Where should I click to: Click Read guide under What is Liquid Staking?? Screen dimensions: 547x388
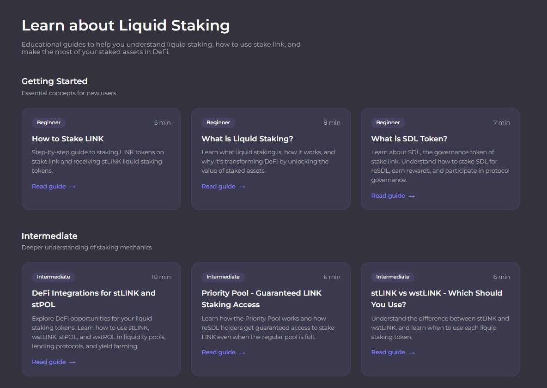pyautogui.click(x=219, y=186)
